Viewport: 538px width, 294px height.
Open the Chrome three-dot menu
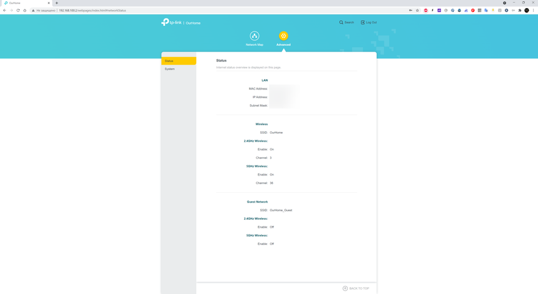[x=533, y=10]
